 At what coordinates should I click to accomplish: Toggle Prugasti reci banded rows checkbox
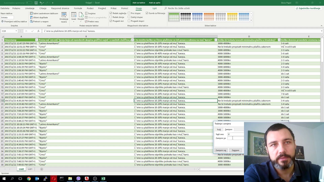pos(111,21)
